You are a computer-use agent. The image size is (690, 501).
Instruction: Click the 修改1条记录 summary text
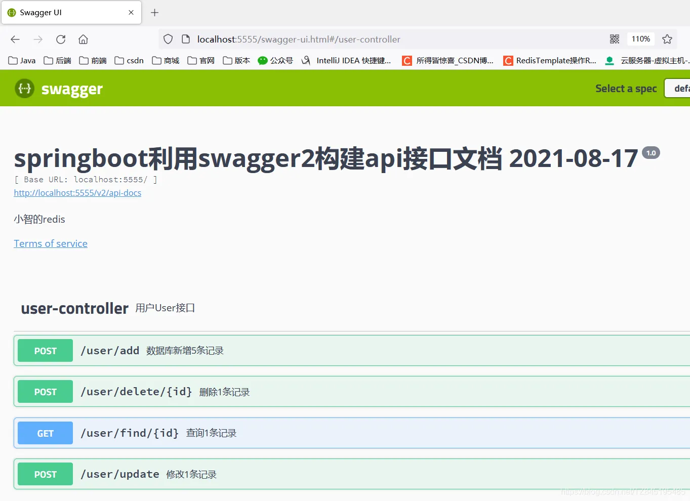tap(191, 475)
